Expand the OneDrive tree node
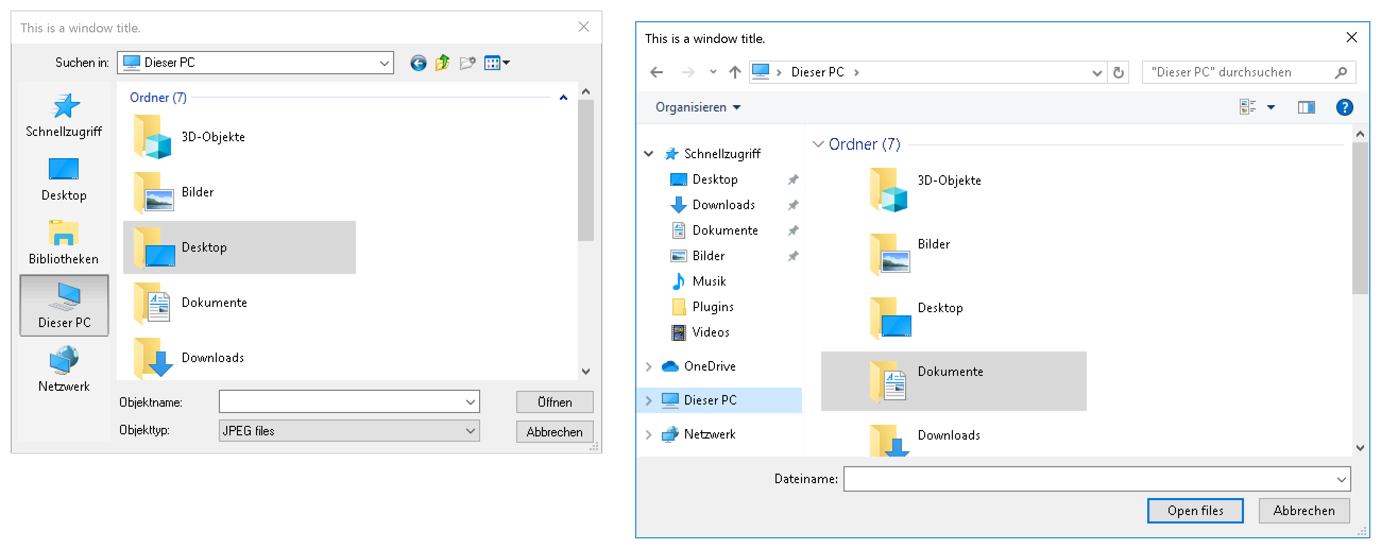 click(x=649, y=367)
